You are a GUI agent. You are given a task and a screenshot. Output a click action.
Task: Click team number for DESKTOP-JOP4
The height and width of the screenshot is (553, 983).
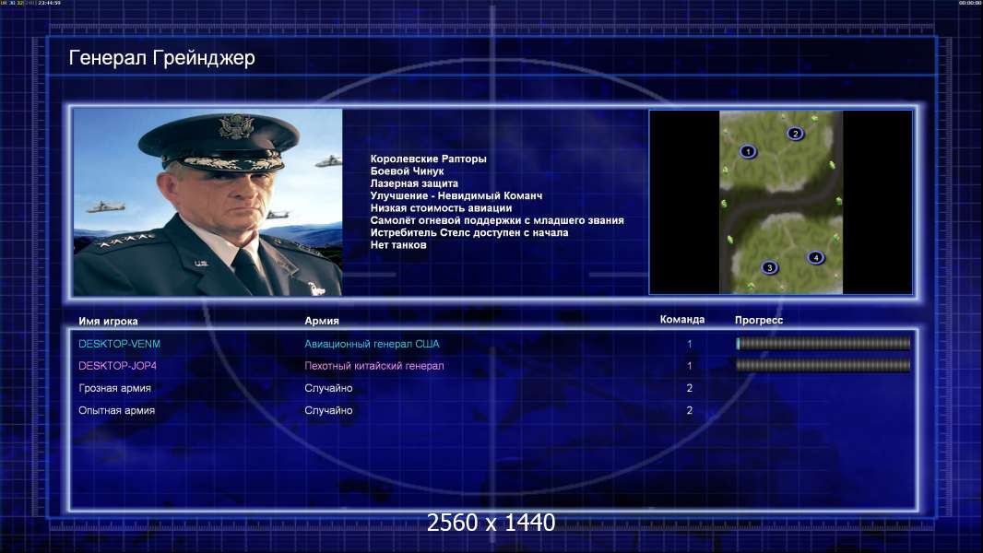(689, 366)
